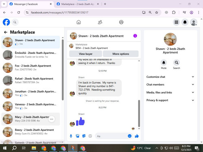Open Rafael 2beds 1bath Apartment conversation

pos(30,80)
